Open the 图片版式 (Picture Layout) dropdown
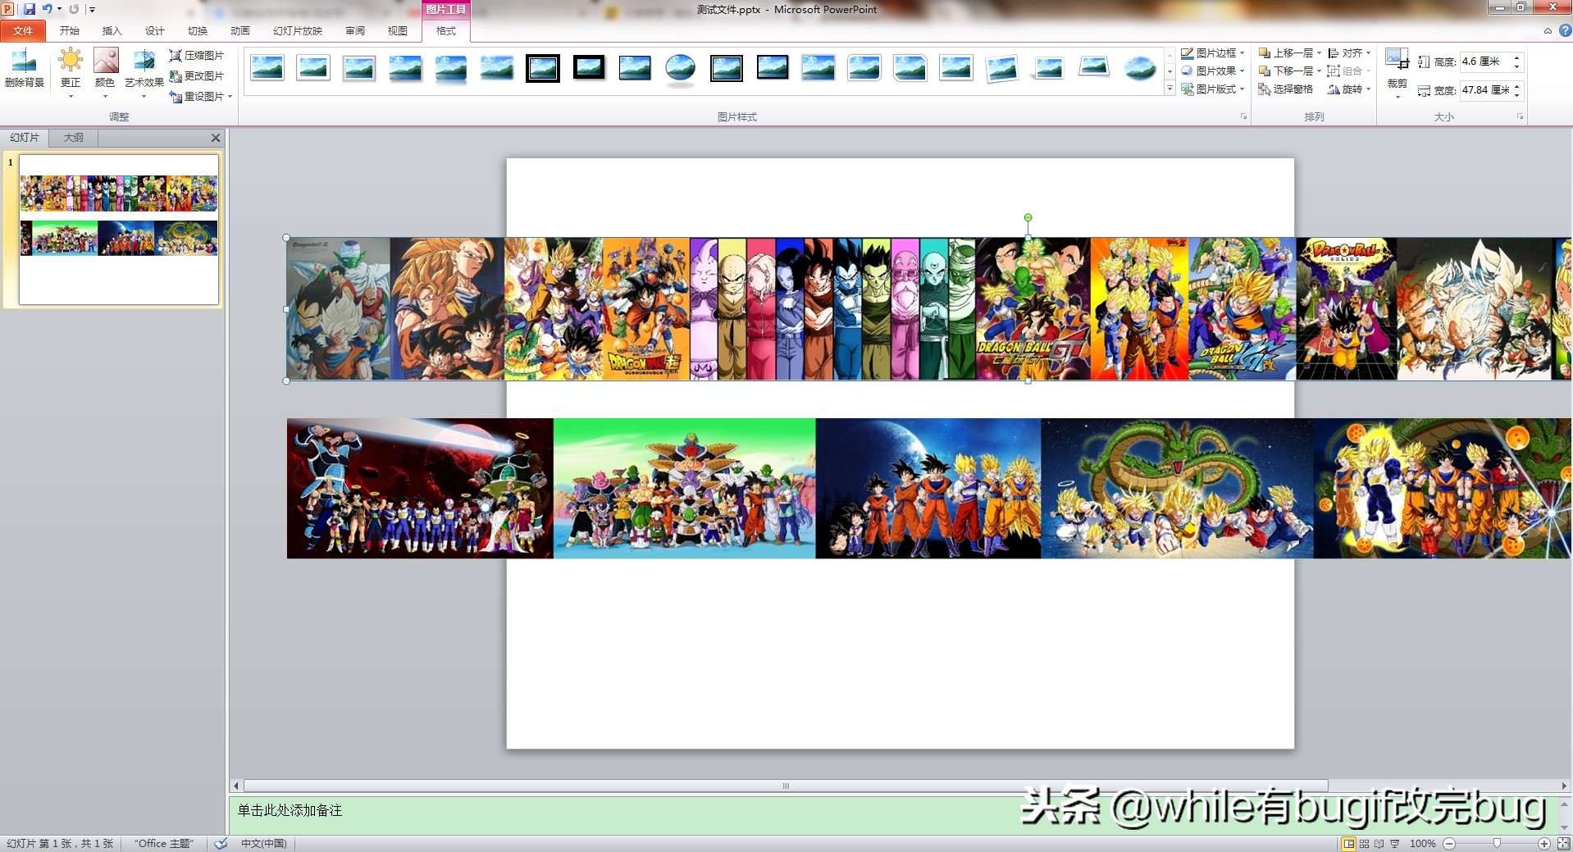Screen dimensions: 1573x852 pyautogui.click(x=1212, y=89)
